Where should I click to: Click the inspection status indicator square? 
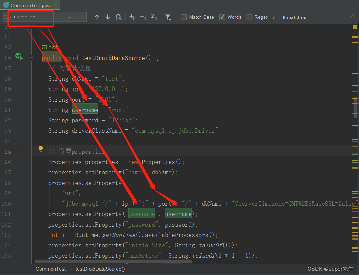(355, 27)
